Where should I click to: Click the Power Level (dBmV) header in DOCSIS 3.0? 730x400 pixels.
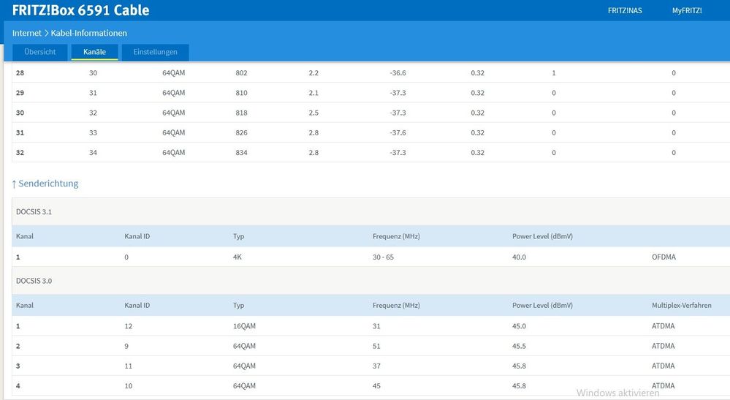tap(542, 305)
